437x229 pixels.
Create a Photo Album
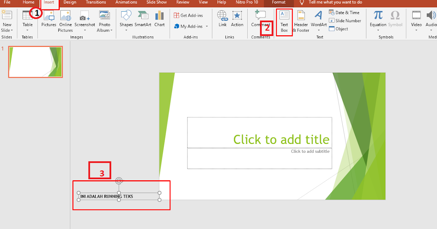tap(104, 21)
